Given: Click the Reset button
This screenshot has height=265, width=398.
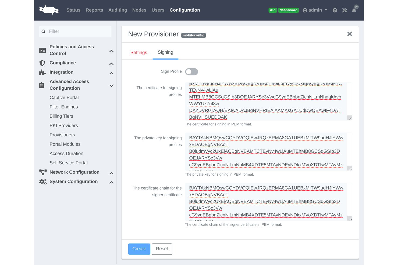Looking at the screenshot, I should click(x=162, y=249).
